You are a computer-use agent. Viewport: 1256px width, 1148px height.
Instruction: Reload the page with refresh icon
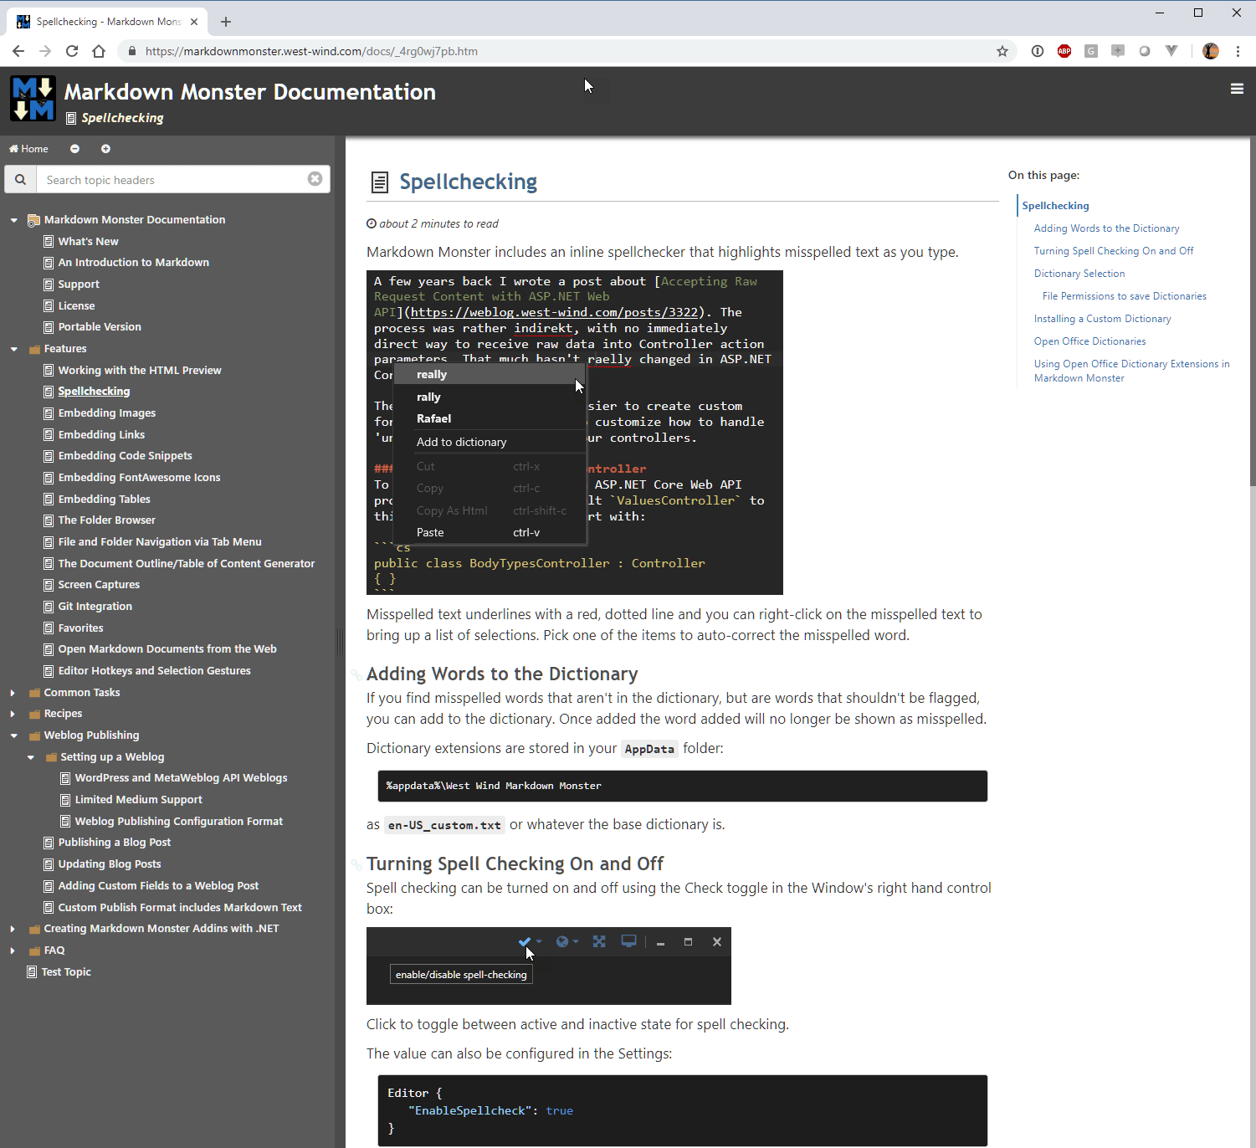point(72,51)
